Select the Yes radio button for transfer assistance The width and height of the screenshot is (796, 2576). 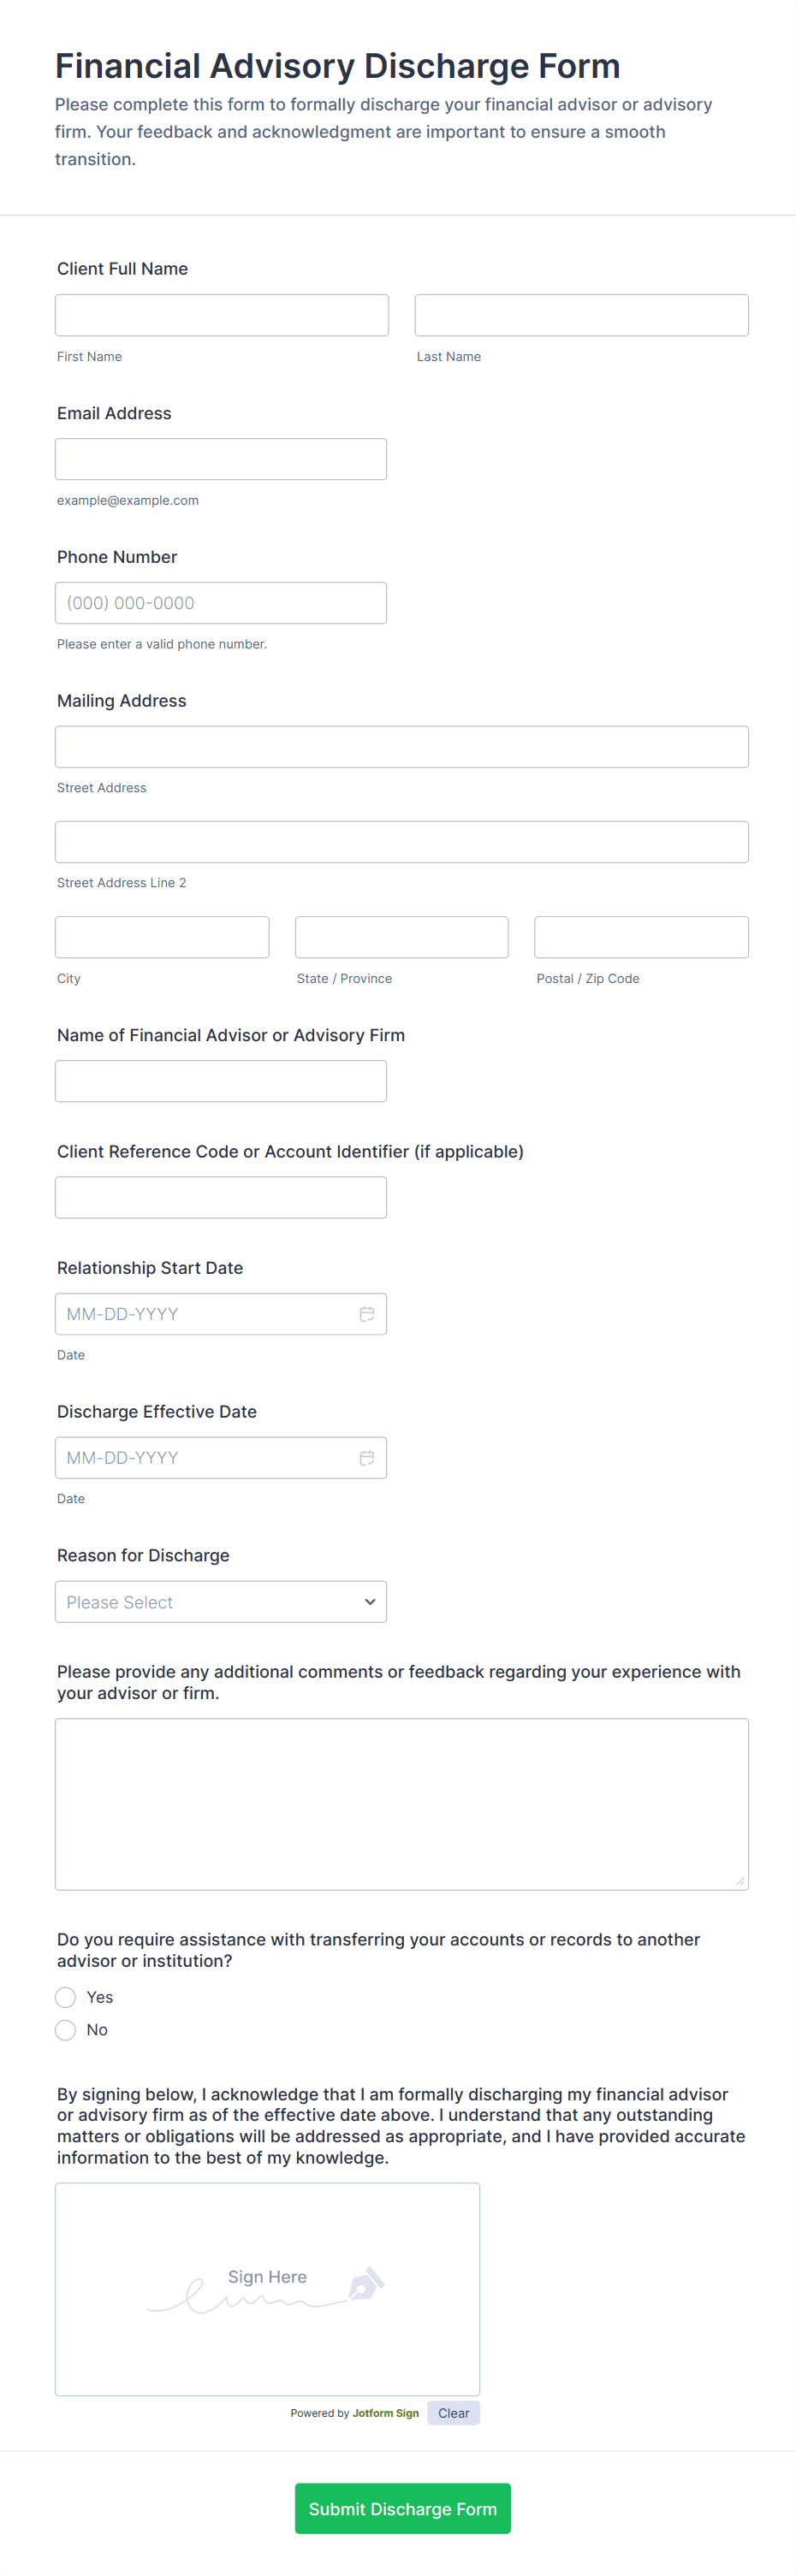(64, 1997)
